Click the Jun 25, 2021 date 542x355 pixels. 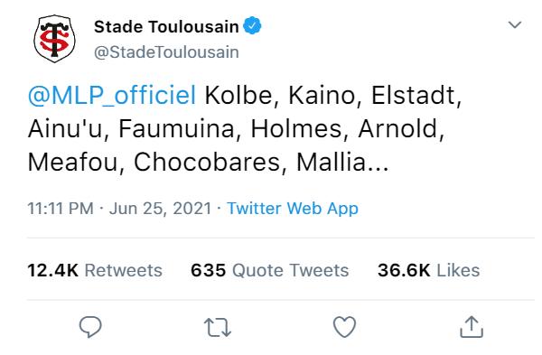161,209
